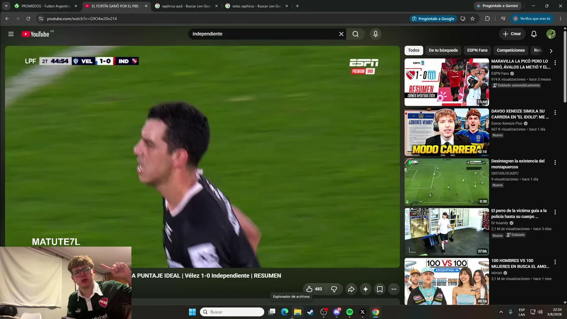Open Discord from the taskbar
This screenshot has height=319, width=567.
pos(337,312)
